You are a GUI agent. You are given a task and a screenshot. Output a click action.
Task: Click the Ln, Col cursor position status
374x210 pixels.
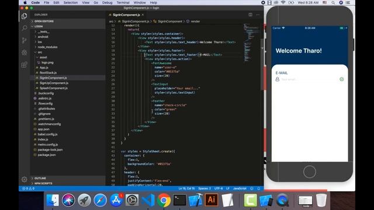186,188
